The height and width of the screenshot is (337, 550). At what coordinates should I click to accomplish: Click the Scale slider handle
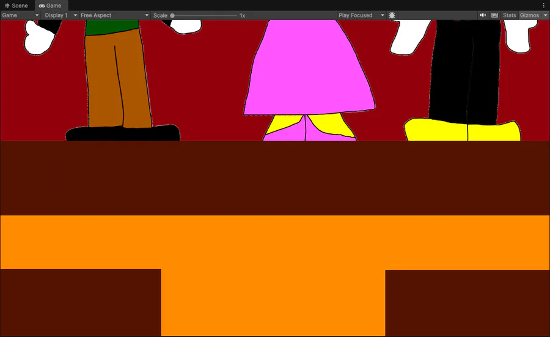[x=172, y=15]
